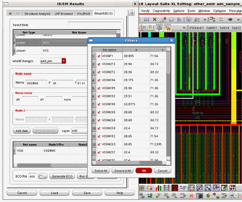Uncheck the VDD#71 pin checkbox
Viewport: 242px width, 202px height.
(99, 56)
